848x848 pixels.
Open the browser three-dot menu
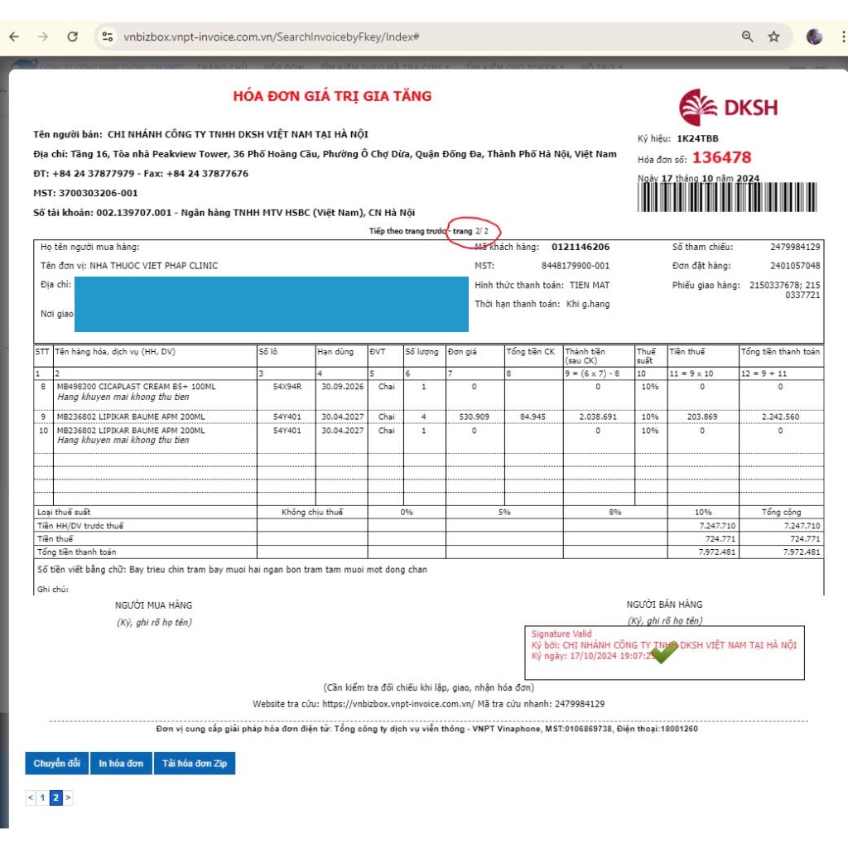tap(843, 36)
